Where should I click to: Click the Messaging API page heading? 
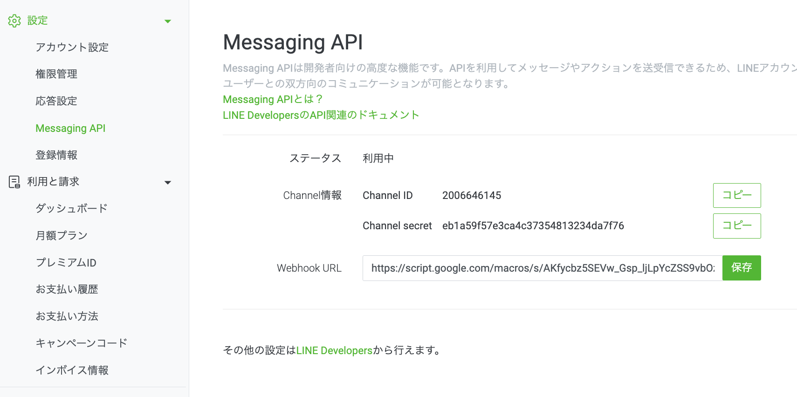click(x=293, y=42)
